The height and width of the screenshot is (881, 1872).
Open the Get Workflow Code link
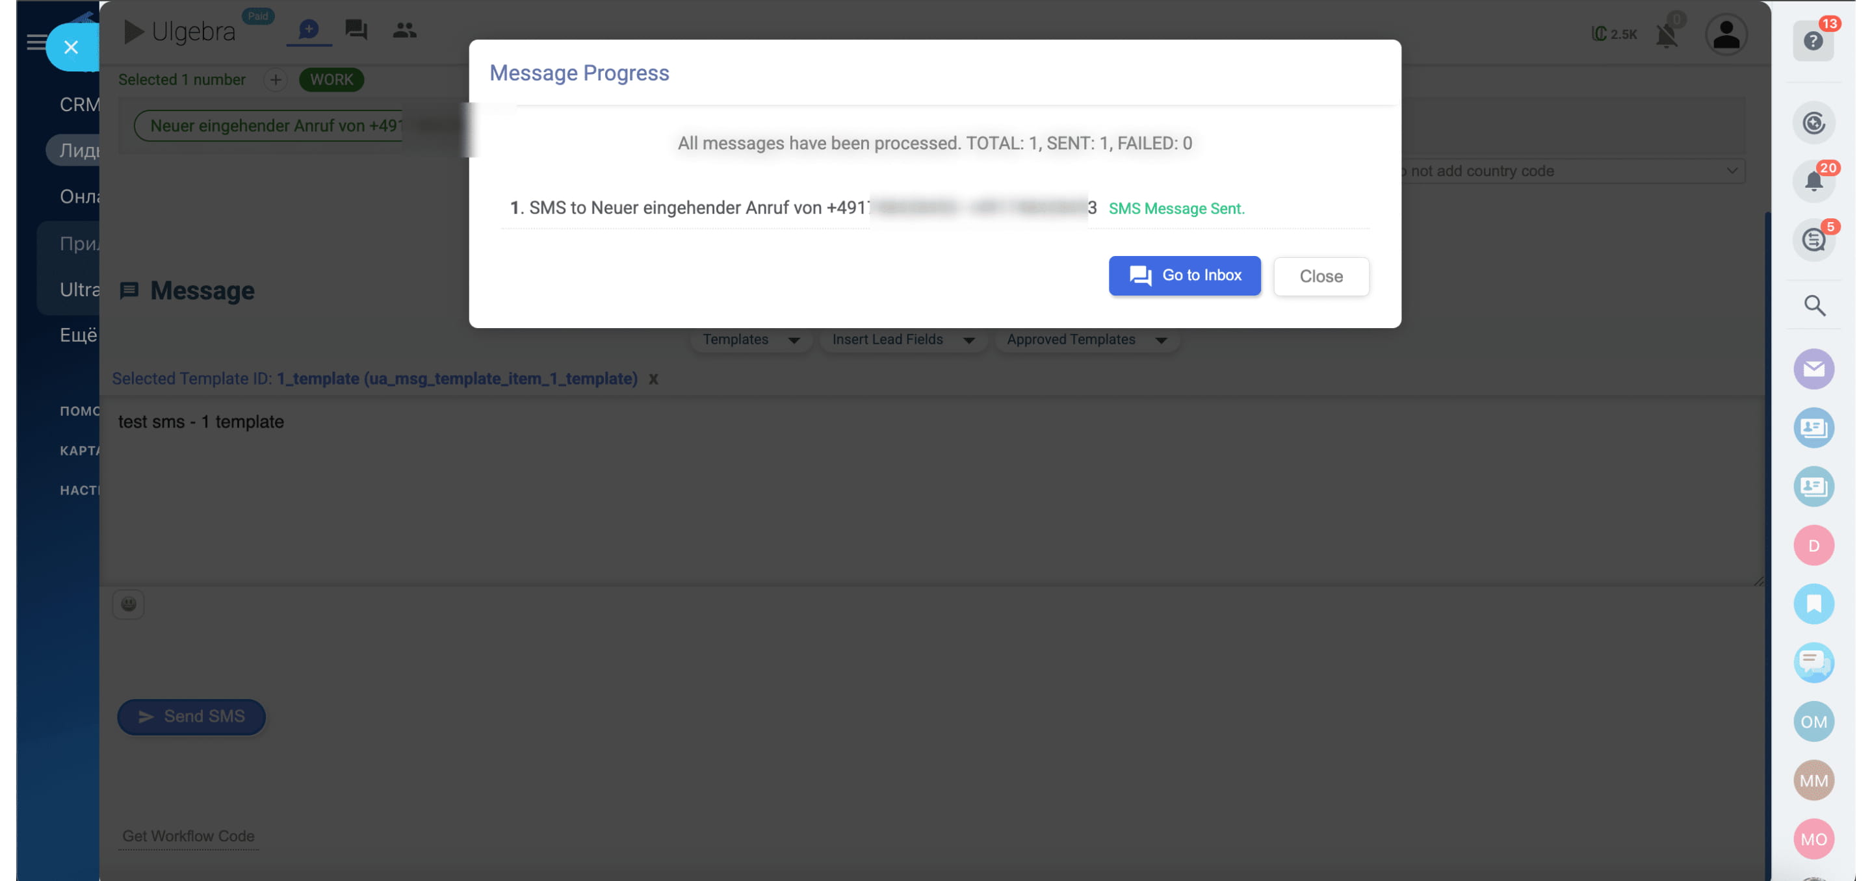point(188,836)
